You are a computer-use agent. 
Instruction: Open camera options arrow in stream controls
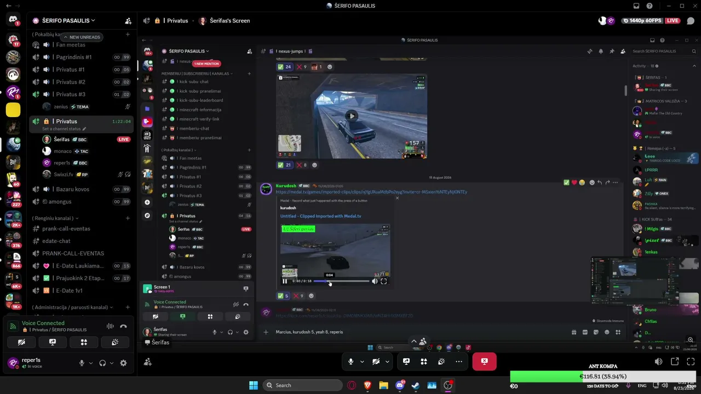coord(387,362)
